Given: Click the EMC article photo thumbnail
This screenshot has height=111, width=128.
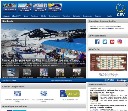Looking at the screenshot, I should pos(94,97).
